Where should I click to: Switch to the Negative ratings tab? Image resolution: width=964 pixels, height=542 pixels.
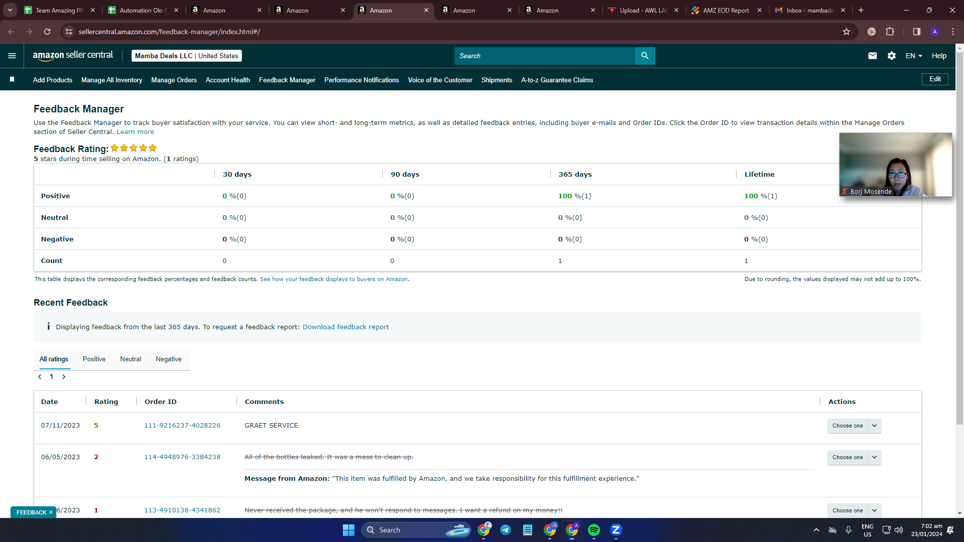(169, 359)
